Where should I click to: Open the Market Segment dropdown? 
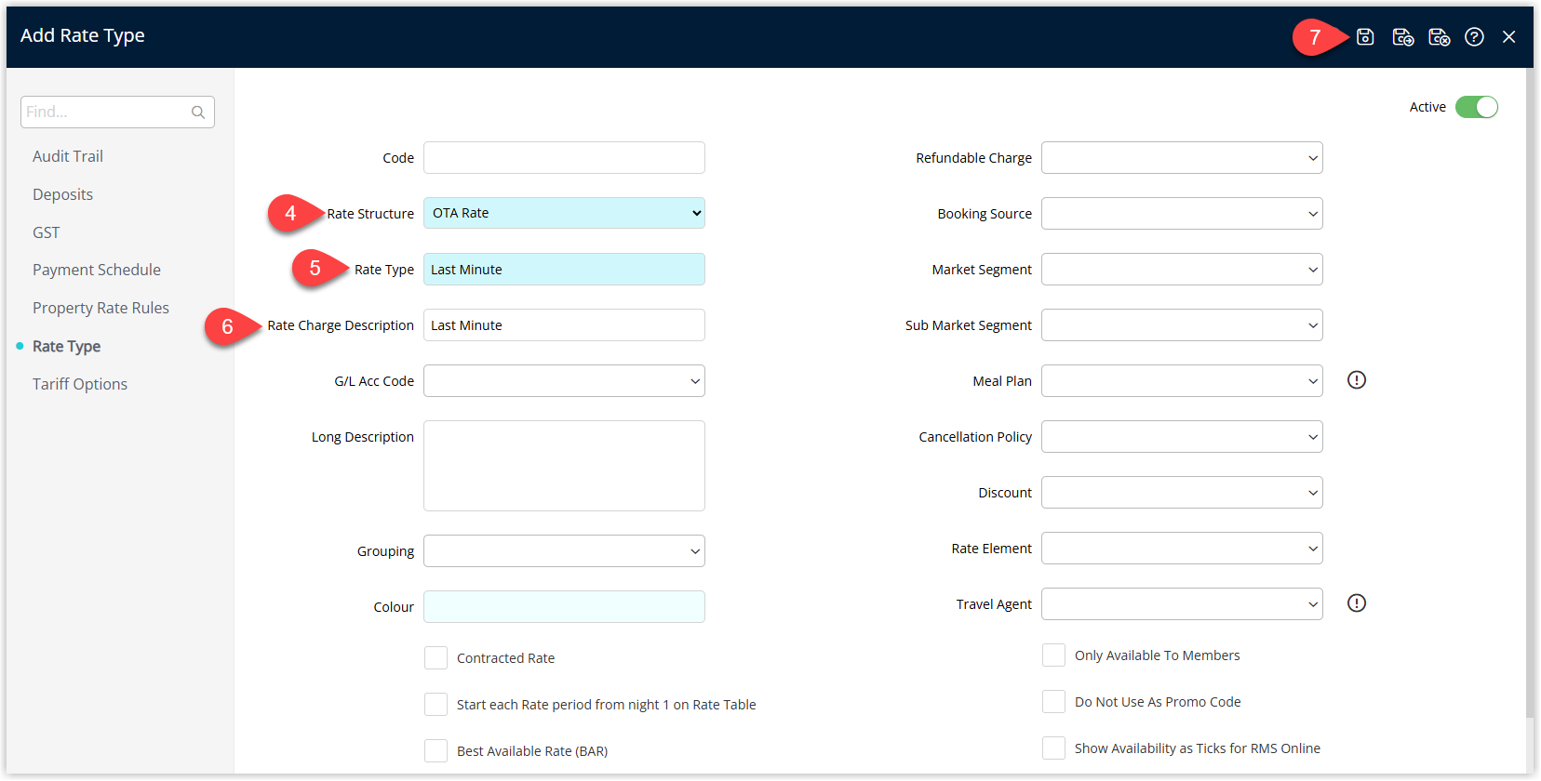pos(1182,269)
